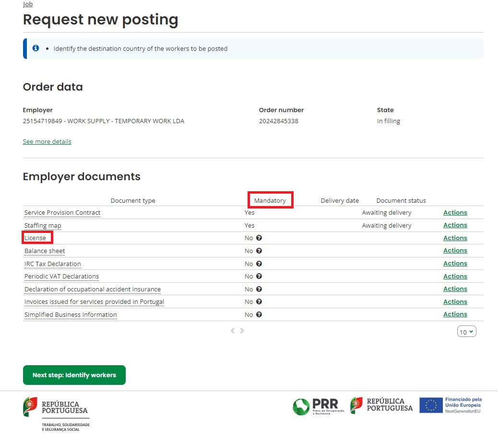Click the PRR logo in footer
Screen dimensions: 498x440
tap(316, 406)
